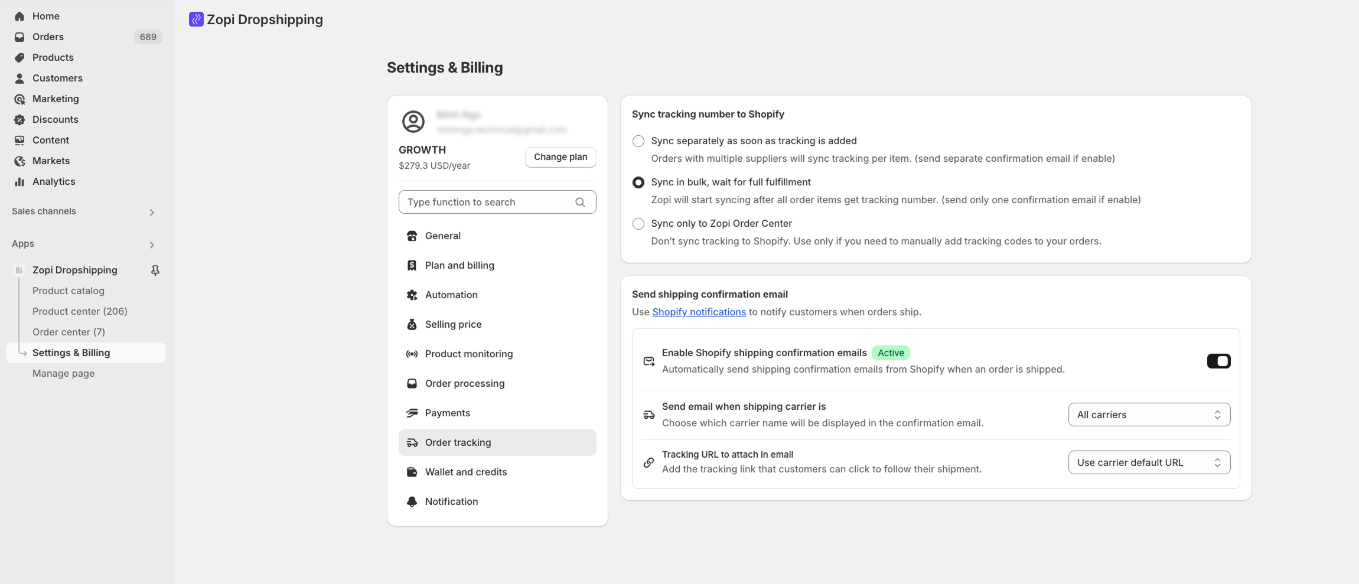This screenshot has height=584, width=1359.
Task: Open the Automation settings section
Action: [451, 295]
